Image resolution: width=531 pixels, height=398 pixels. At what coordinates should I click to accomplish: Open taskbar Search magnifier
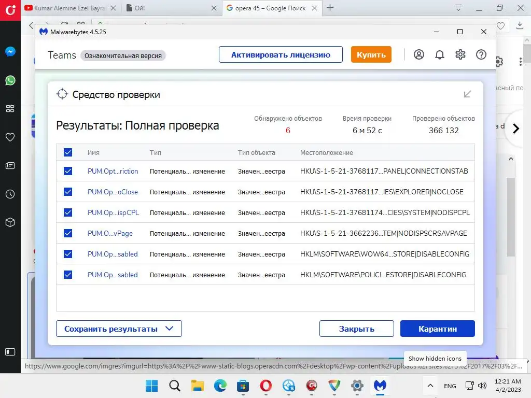pos(174,386)
